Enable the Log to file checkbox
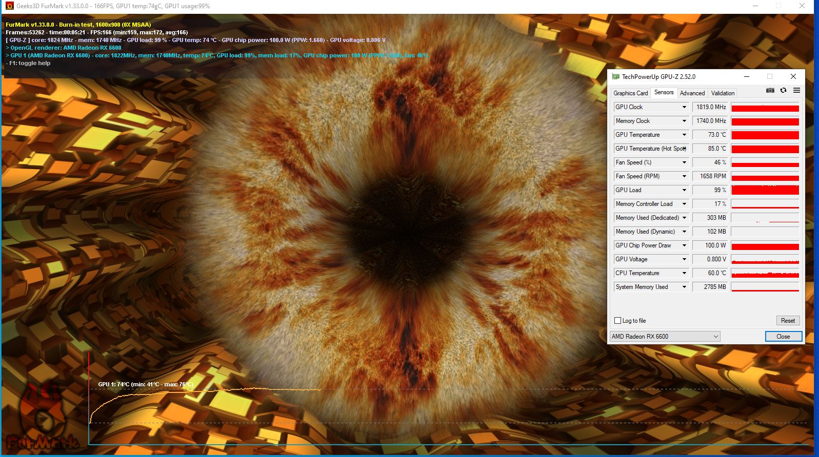819x457 pixels. [x=617, y=321]
